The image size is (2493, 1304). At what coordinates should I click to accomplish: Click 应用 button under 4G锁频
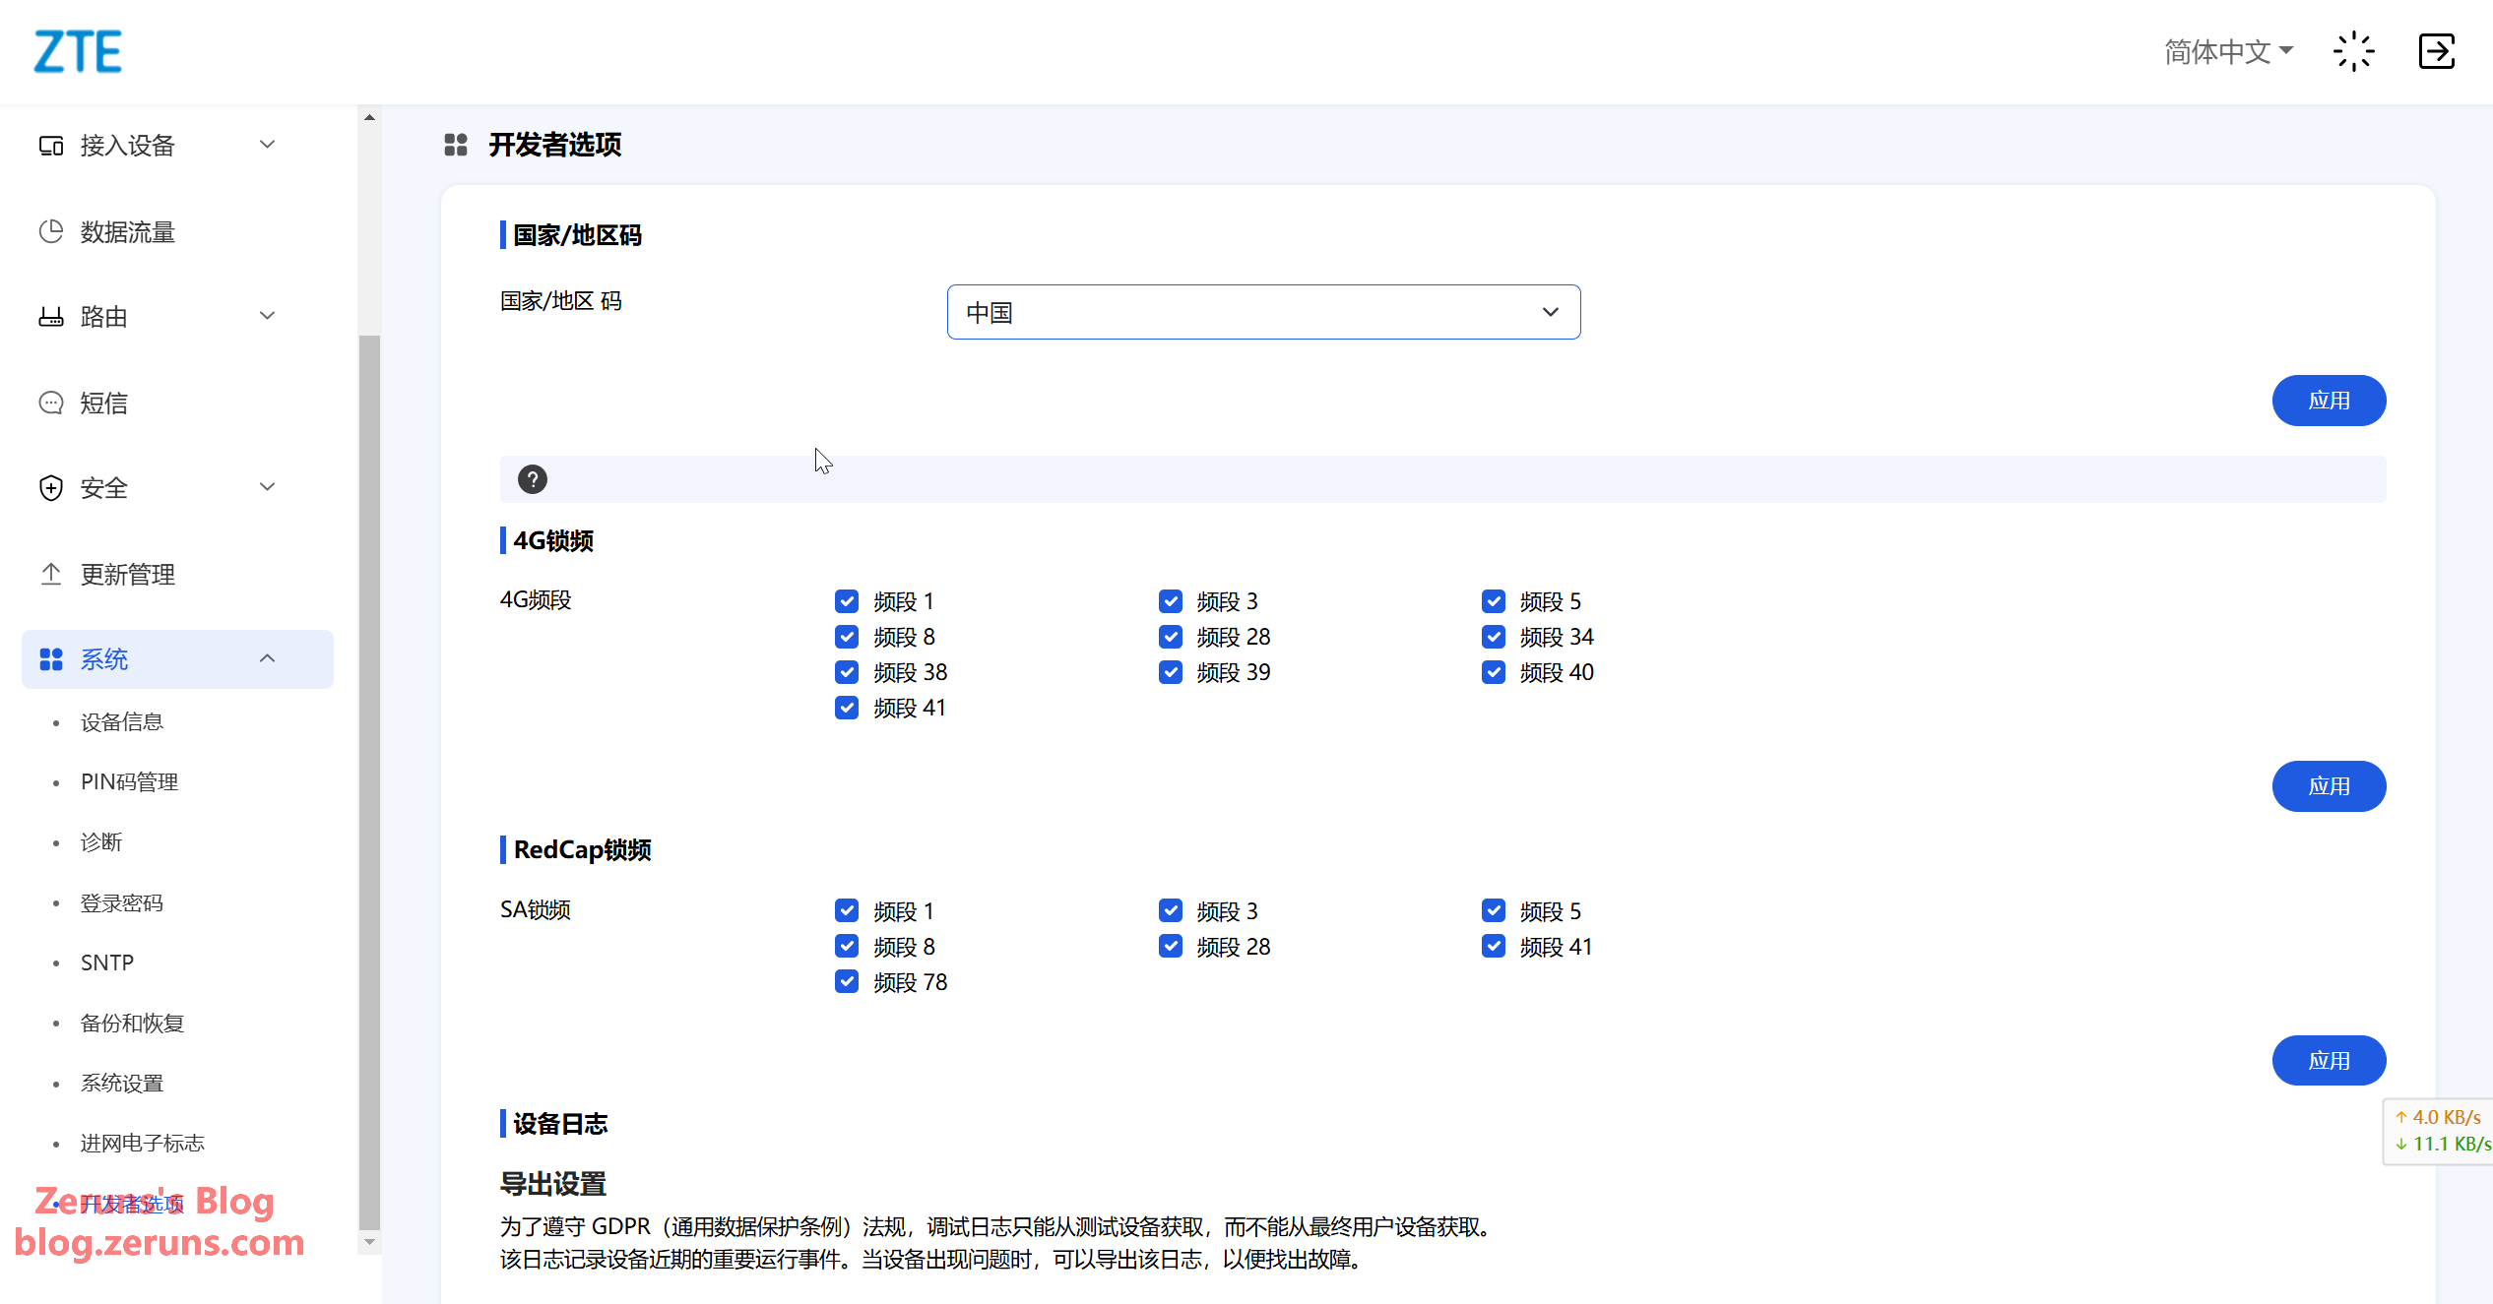[x=2329, y=786]
